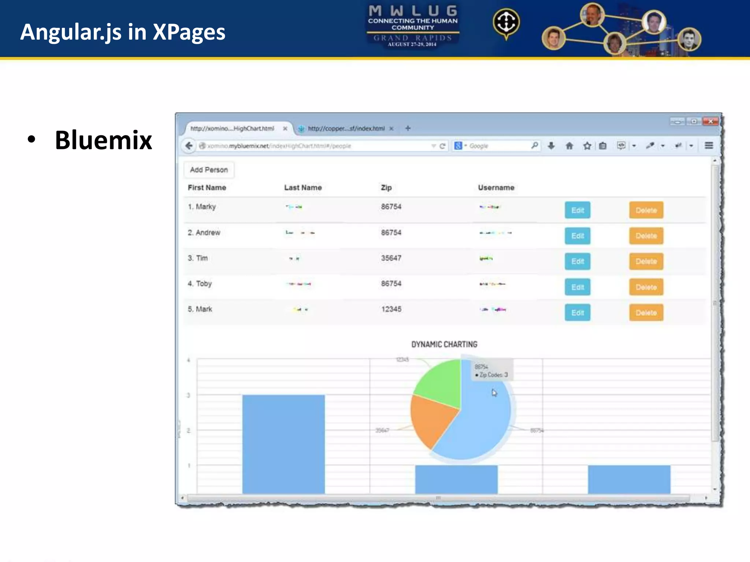This screenshot has width=750, height=562.
Task: Click the Username column header
Action: coord(496,188)
